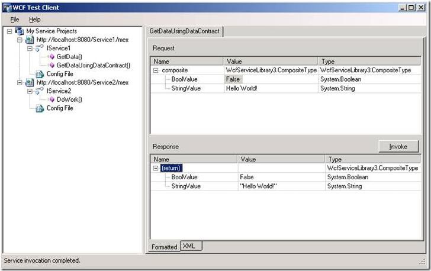Click the GetData() operation icon

(52, 57)
